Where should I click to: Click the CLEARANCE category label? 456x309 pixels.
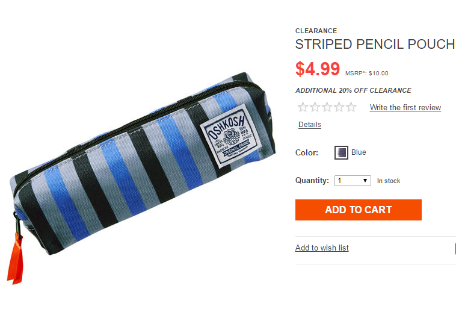316,31
